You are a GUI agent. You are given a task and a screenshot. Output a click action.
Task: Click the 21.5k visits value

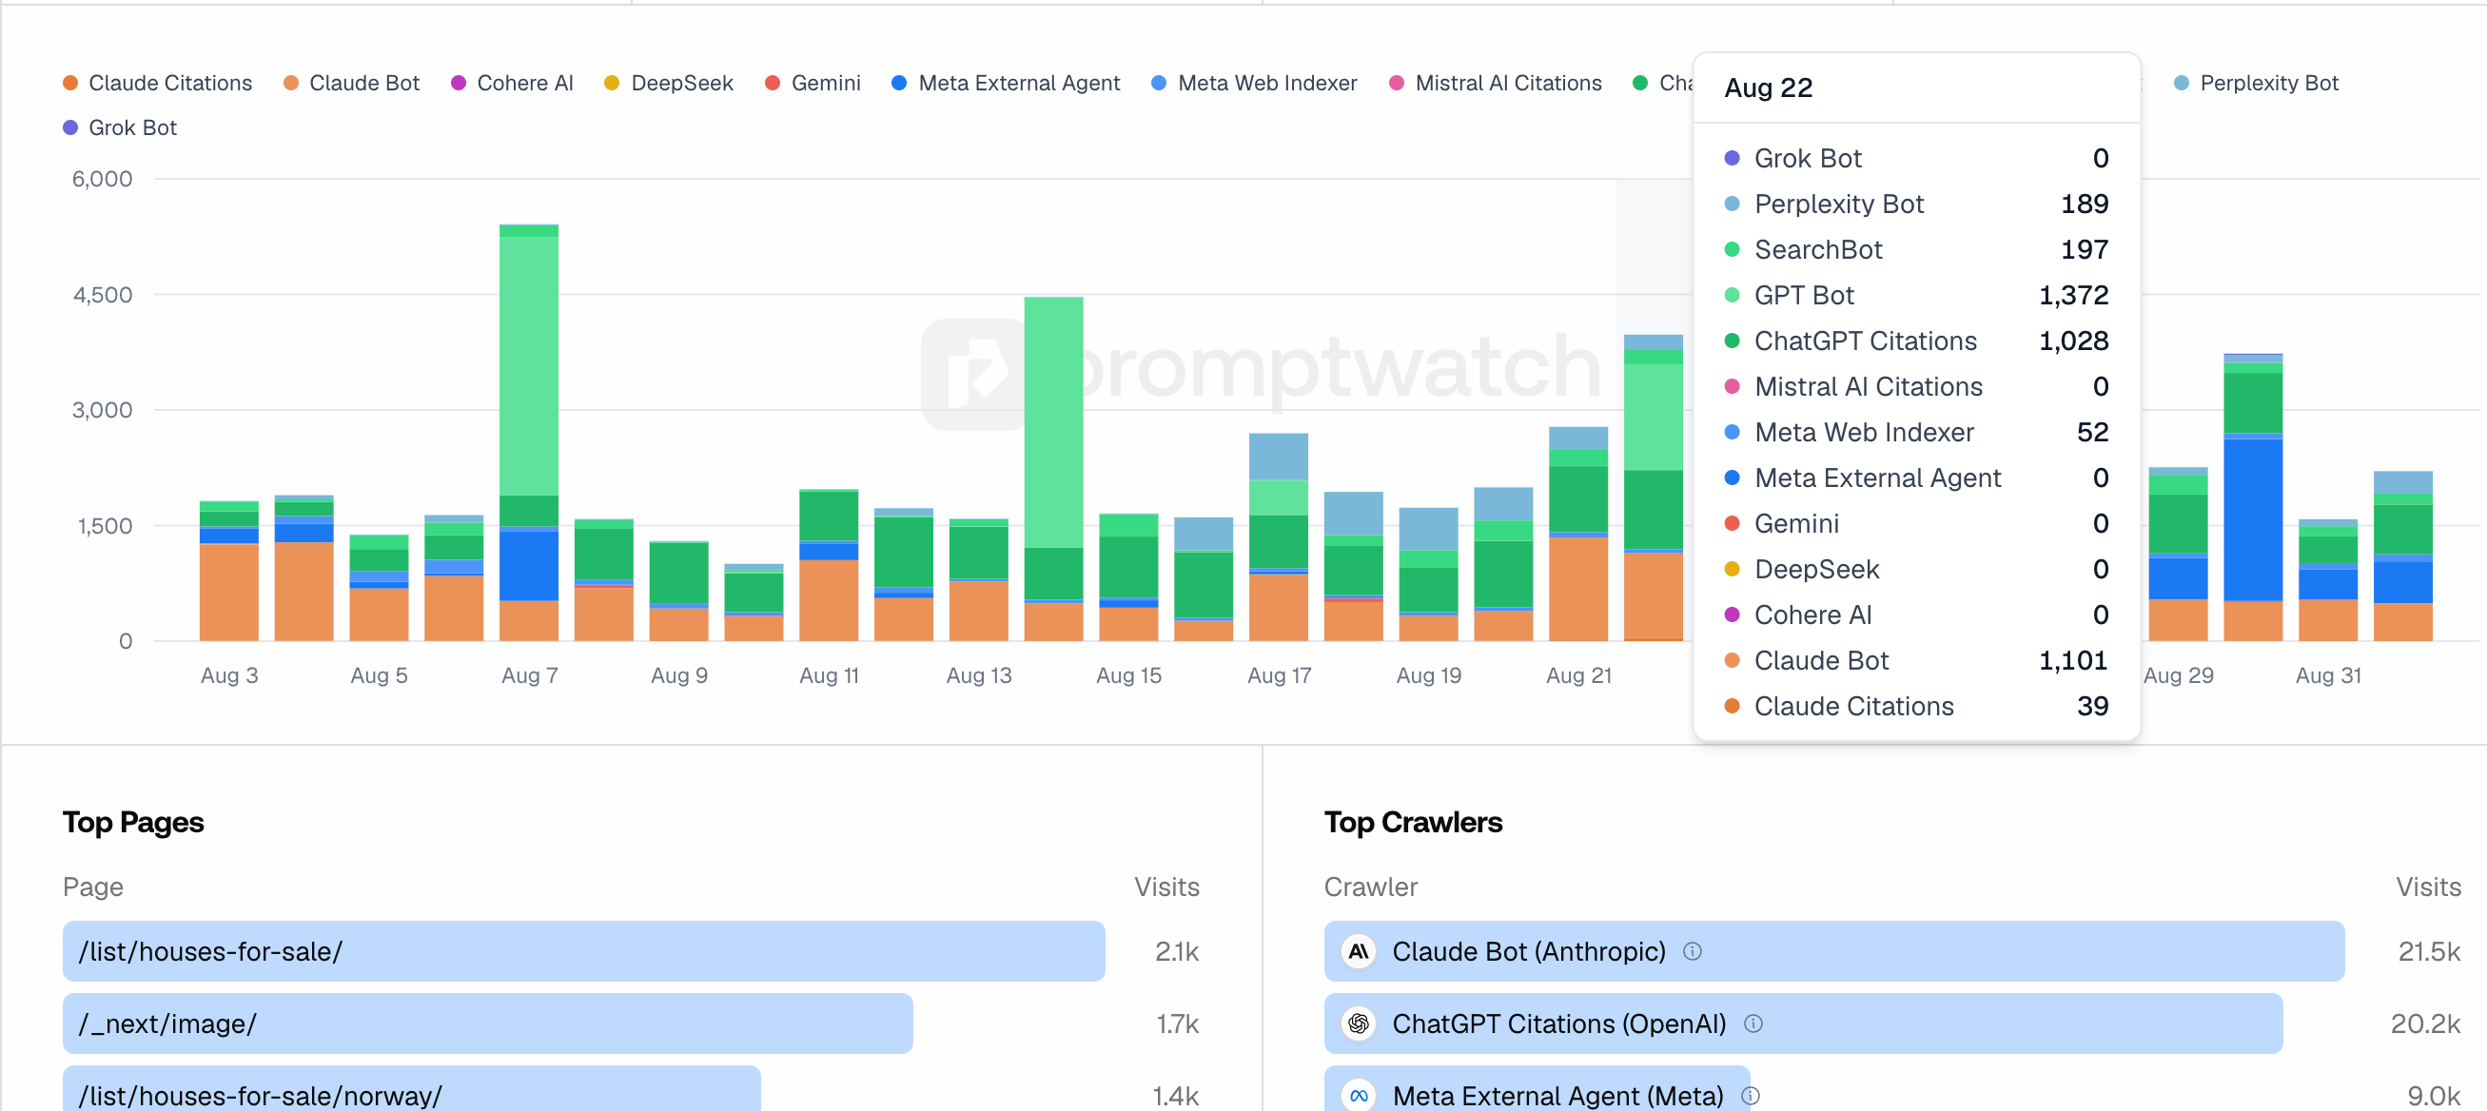[x=2429, y=952]
